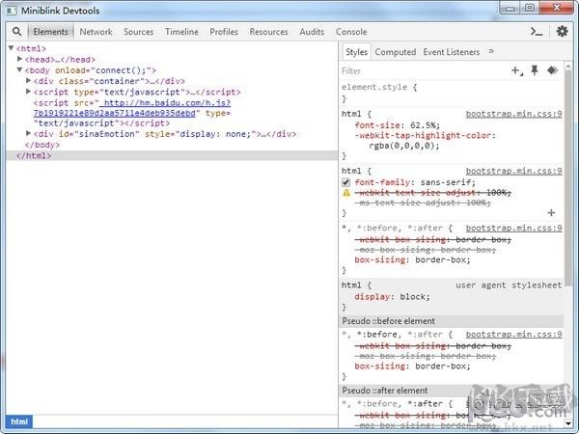Open bootstrap.min.css link beside font-size rule

pos(513,114)
